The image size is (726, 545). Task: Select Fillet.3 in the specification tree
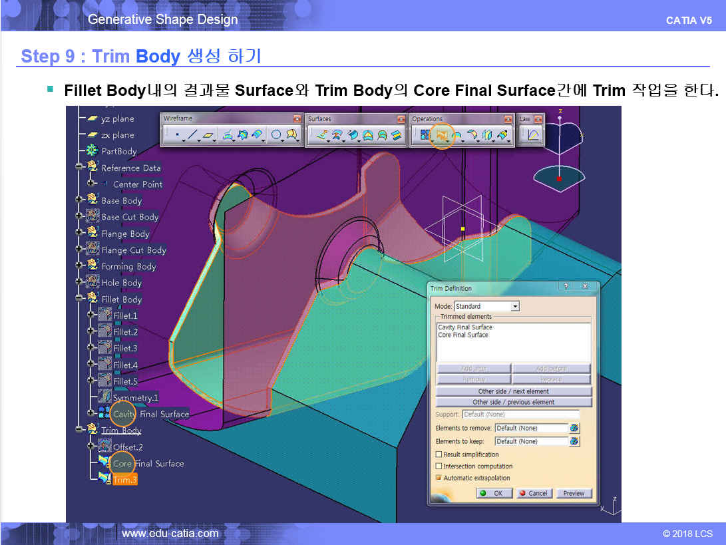point(125,348)
